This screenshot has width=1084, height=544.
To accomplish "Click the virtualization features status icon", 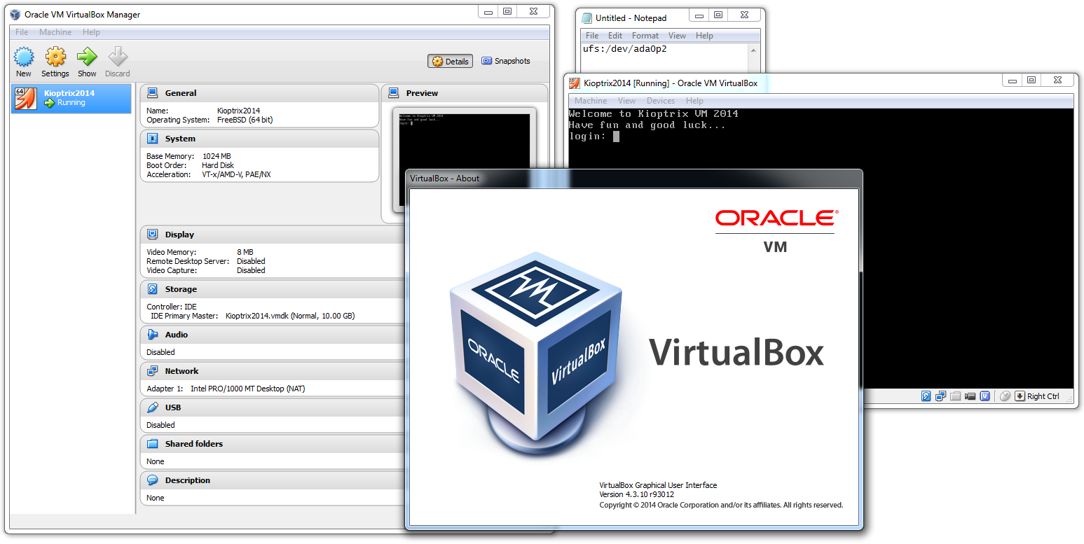I will tap(985, 396).
